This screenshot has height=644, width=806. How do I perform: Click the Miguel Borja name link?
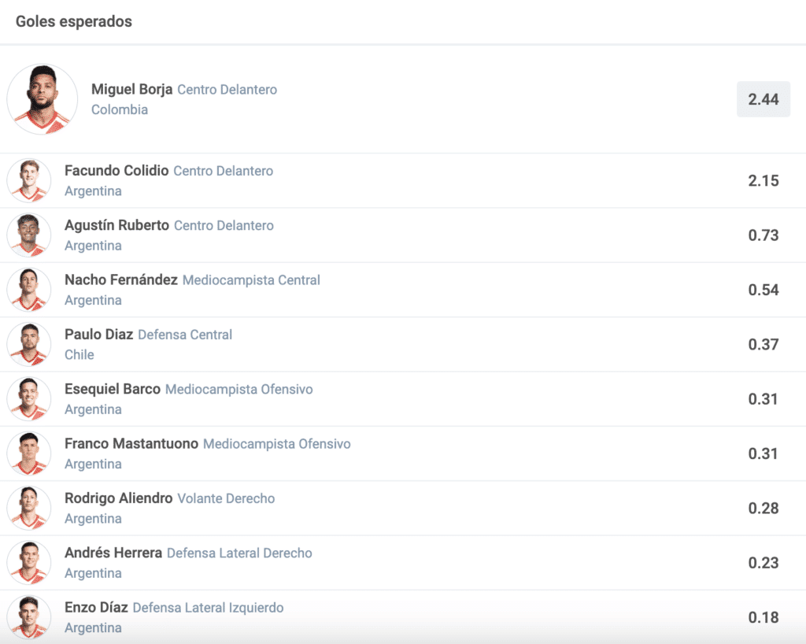pyautogui.click(x=131, y=90)
